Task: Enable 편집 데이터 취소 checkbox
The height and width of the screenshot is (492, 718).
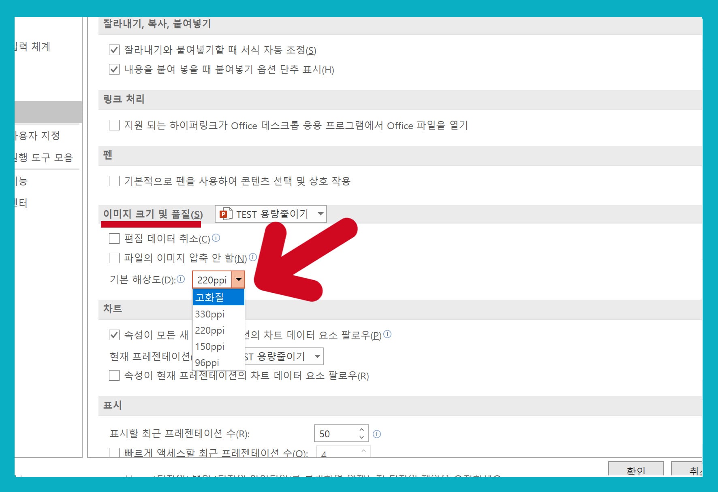Action: (114, 239)
